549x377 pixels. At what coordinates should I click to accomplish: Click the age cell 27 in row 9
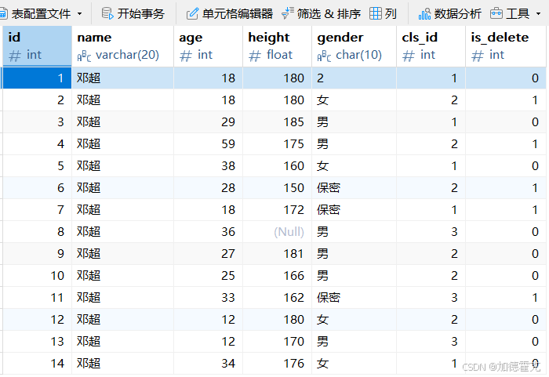pos(208,253)
